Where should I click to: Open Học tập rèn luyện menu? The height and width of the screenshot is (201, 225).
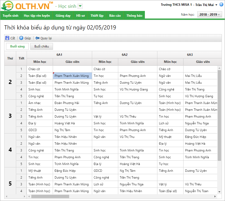[37, 16]
